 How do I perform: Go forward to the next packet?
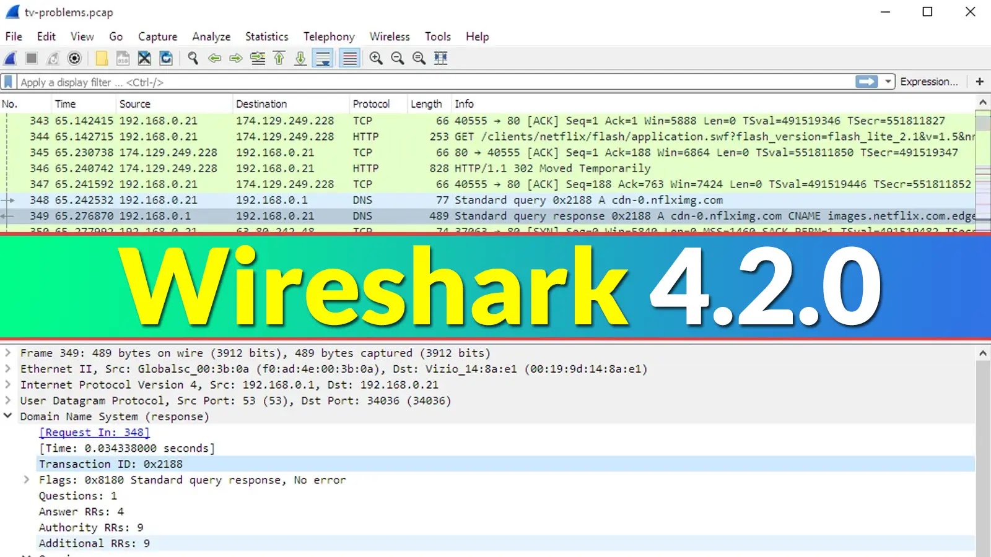click(x=236, y=58)
